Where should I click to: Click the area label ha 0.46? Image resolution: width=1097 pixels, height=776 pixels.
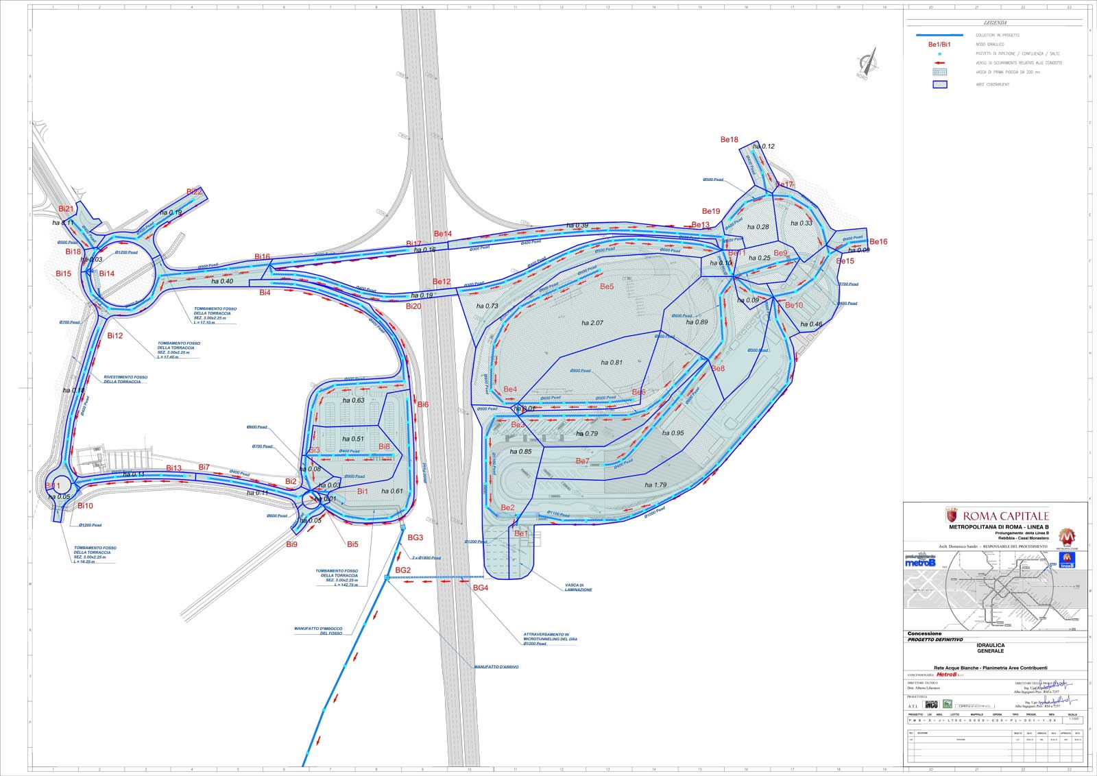811,325
